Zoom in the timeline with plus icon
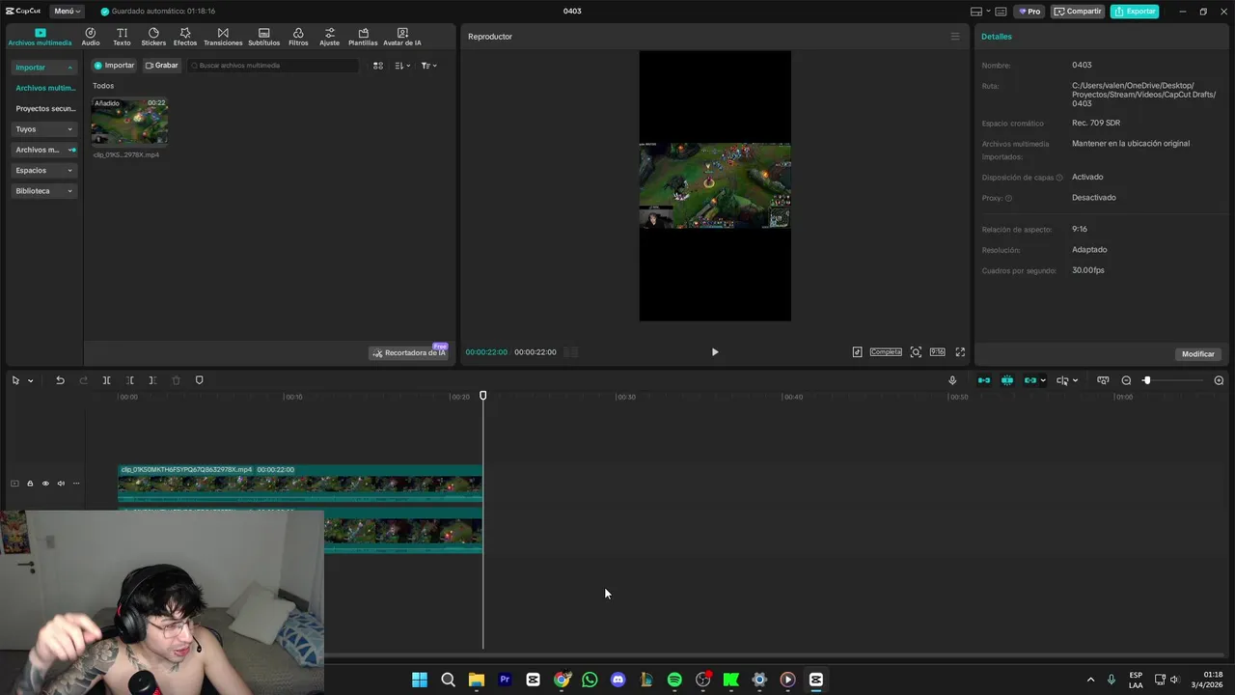This screenshot has width=1235, height=695. (x=1219, y=380)
